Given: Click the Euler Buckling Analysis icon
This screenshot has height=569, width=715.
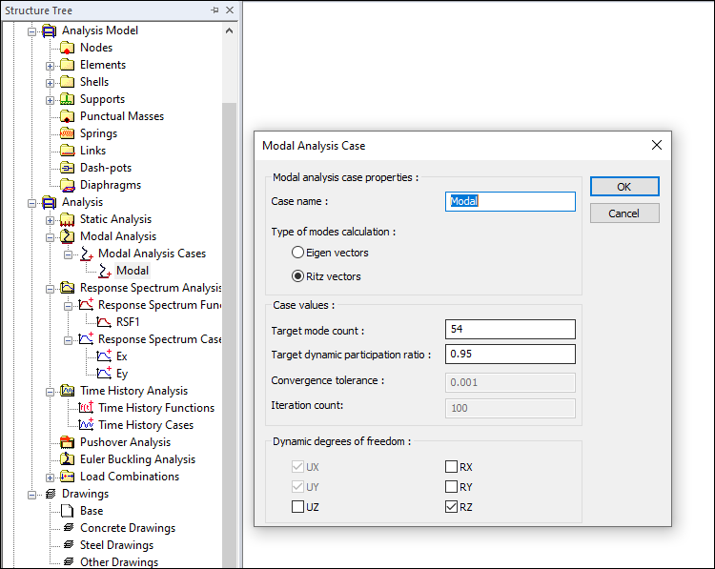Looking at the screenshot, I should click(67, 459).
